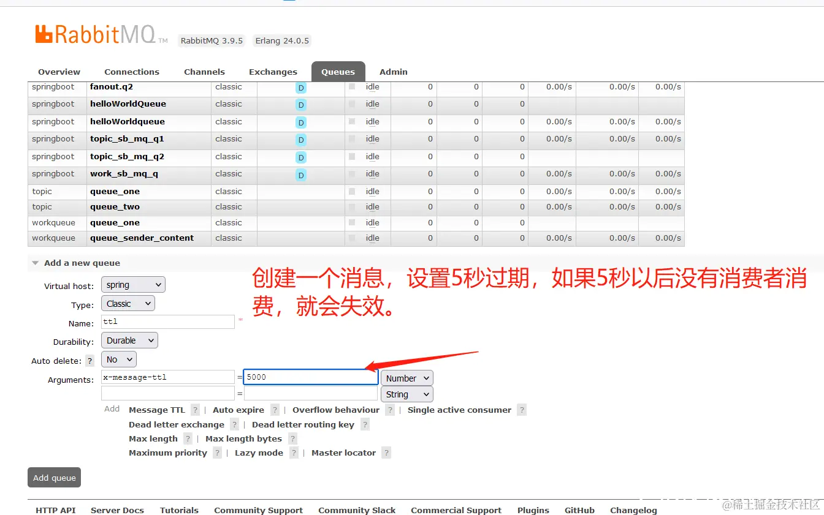Click the D badge in fanout.q2 row
The height and width of the screenshot is (515, 824).
[301, 88]
